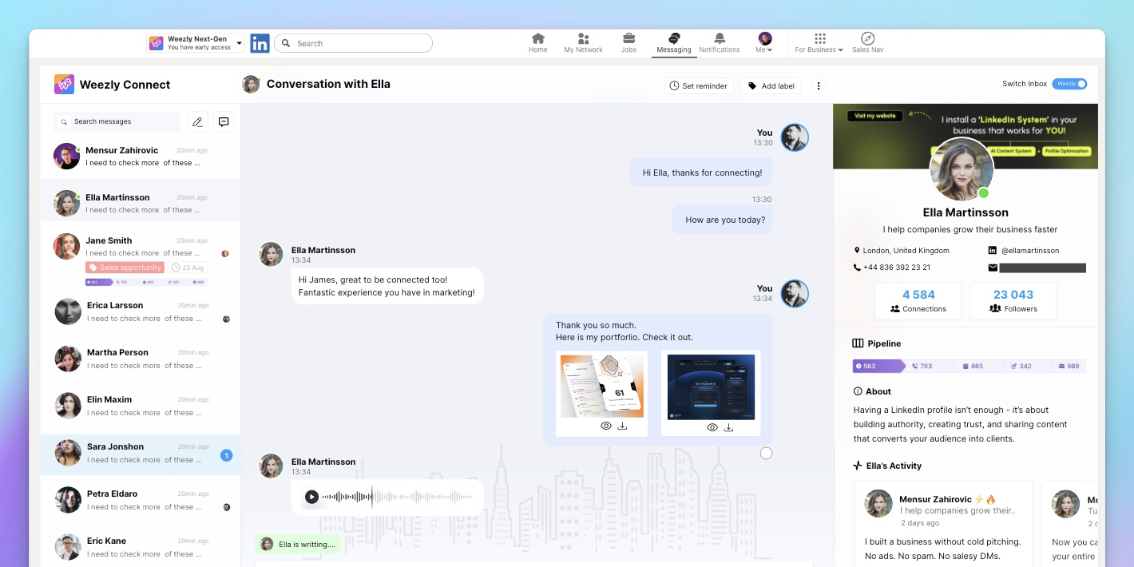Image resolution: width=1134 pixels, height=567 pixels.
Task: Open the three-dot conversation options menu
Action: point(819,86)
